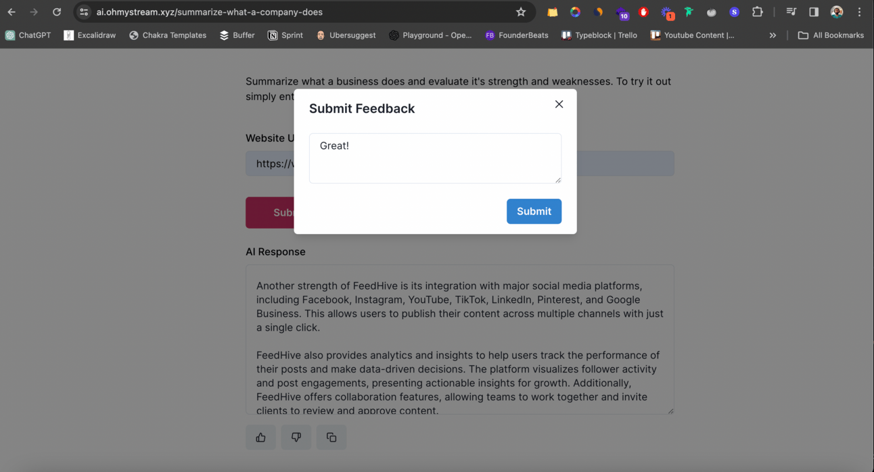The image size is (874, 472).
Task: Close the Submit Feedback dialog
Action: (559, 104)
